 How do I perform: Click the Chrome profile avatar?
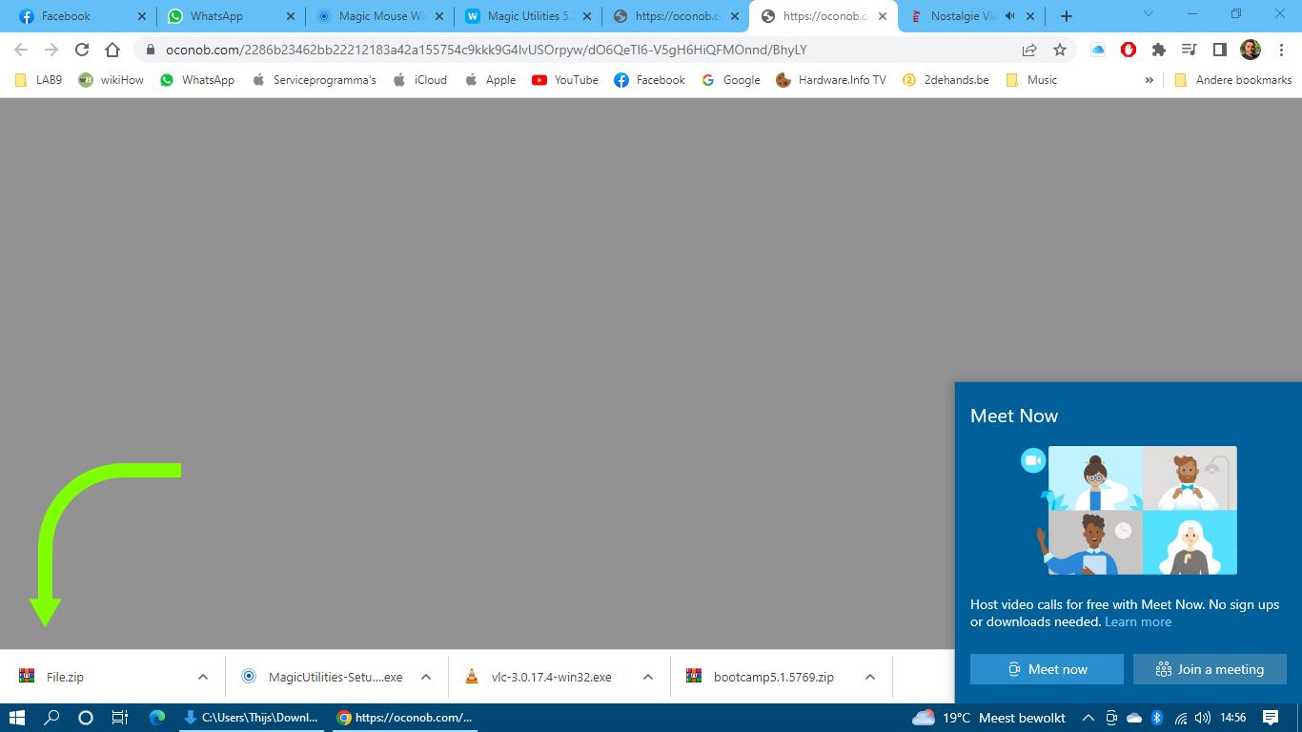click(1250, 50)
